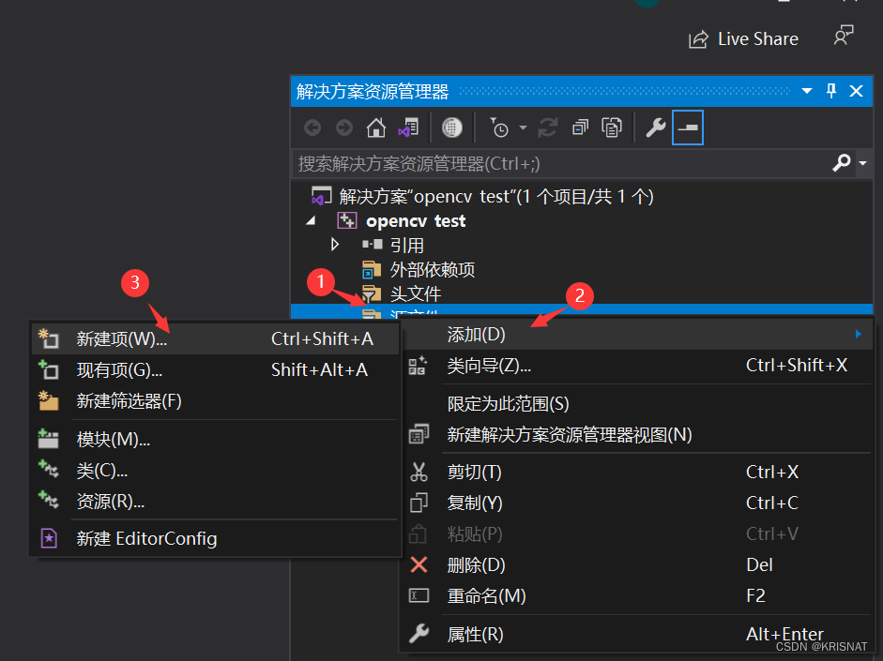Click the Preview Selected Items highlighted icon
This screenshot has height=661, width=883.
[687, 128]
